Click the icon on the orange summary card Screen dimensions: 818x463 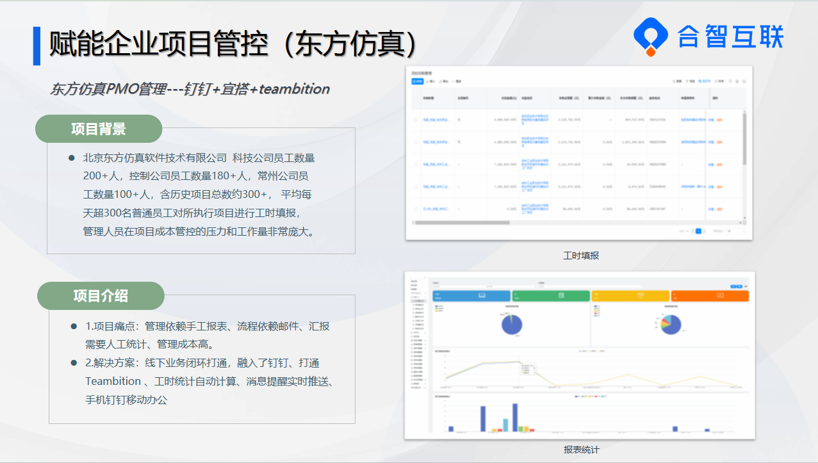pos(719,295)
